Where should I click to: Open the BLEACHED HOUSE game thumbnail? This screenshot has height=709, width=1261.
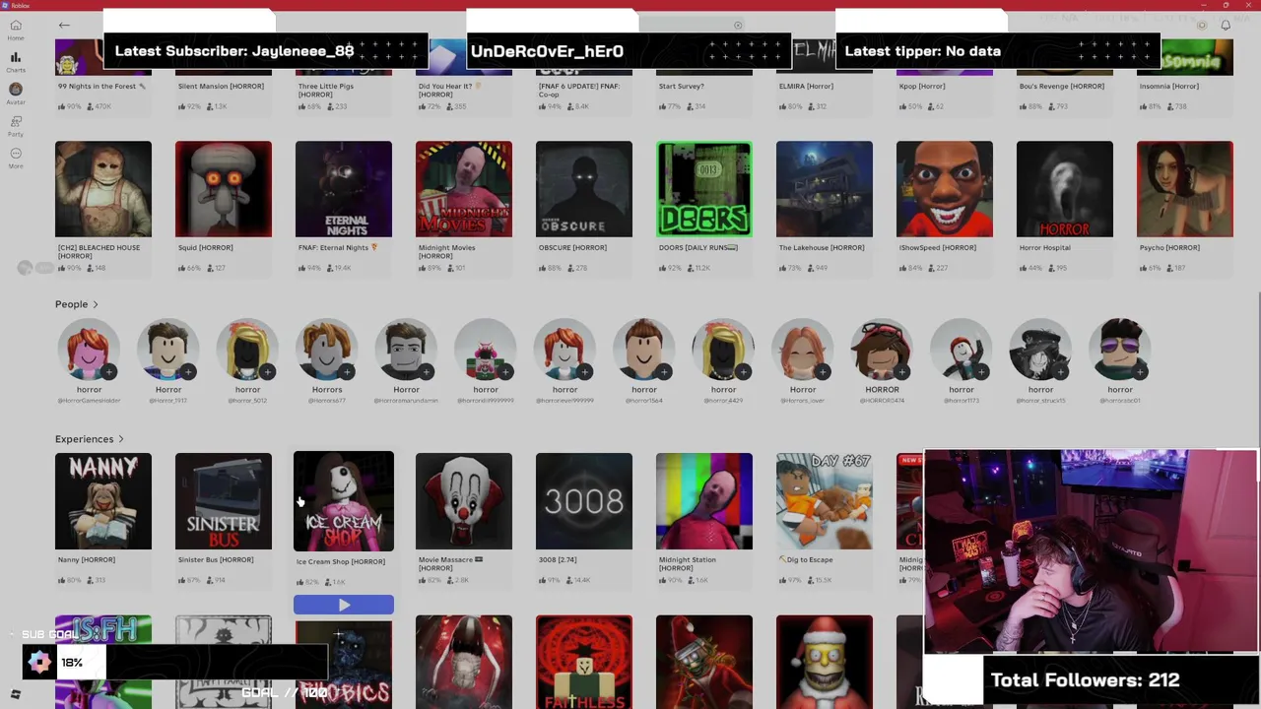[x=103, y=189]
